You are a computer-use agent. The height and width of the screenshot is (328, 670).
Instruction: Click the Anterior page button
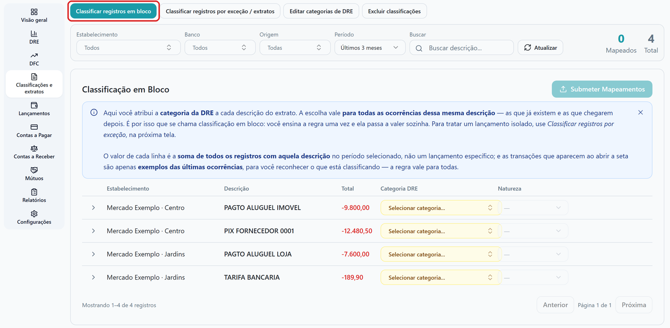tap(555, 305)
